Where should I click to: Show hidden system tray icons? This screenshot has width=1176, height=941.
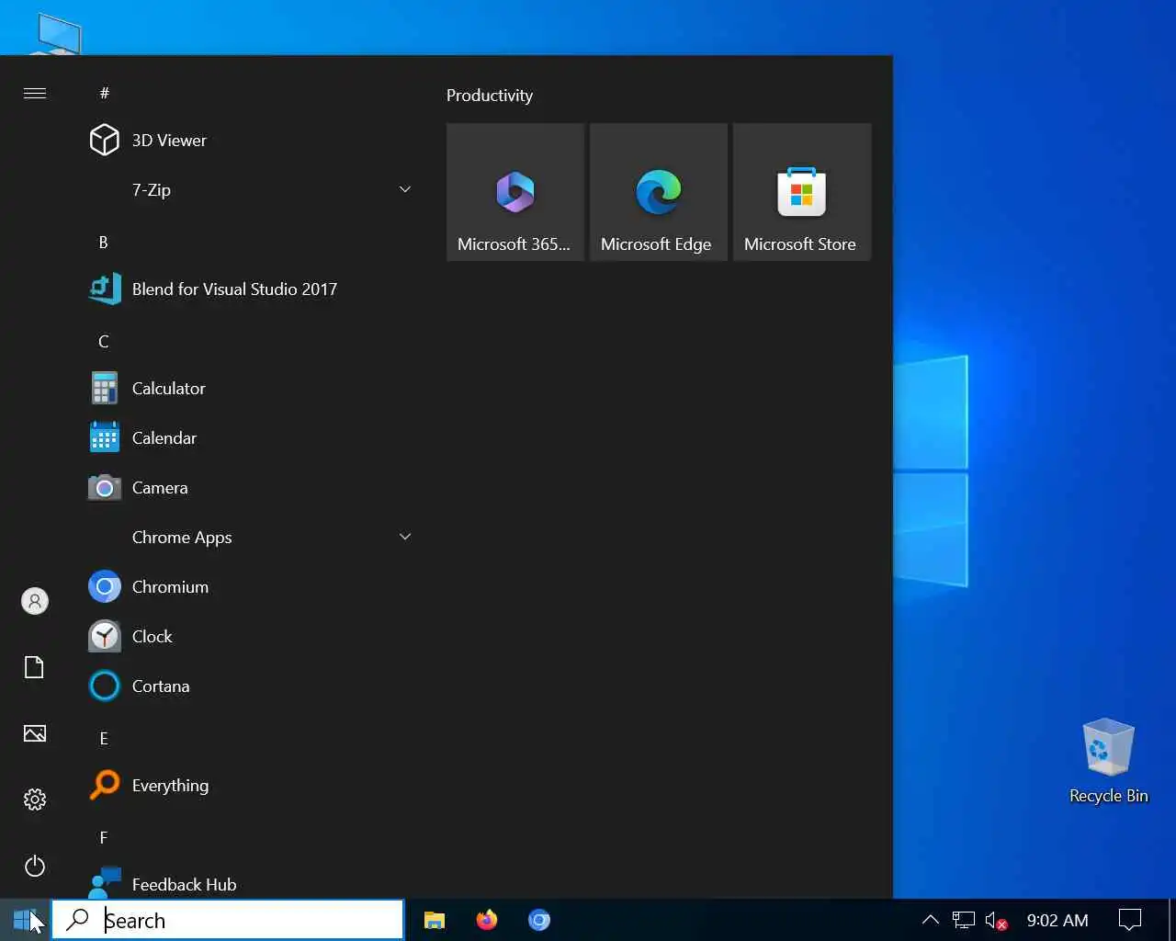tap(930, 920)
